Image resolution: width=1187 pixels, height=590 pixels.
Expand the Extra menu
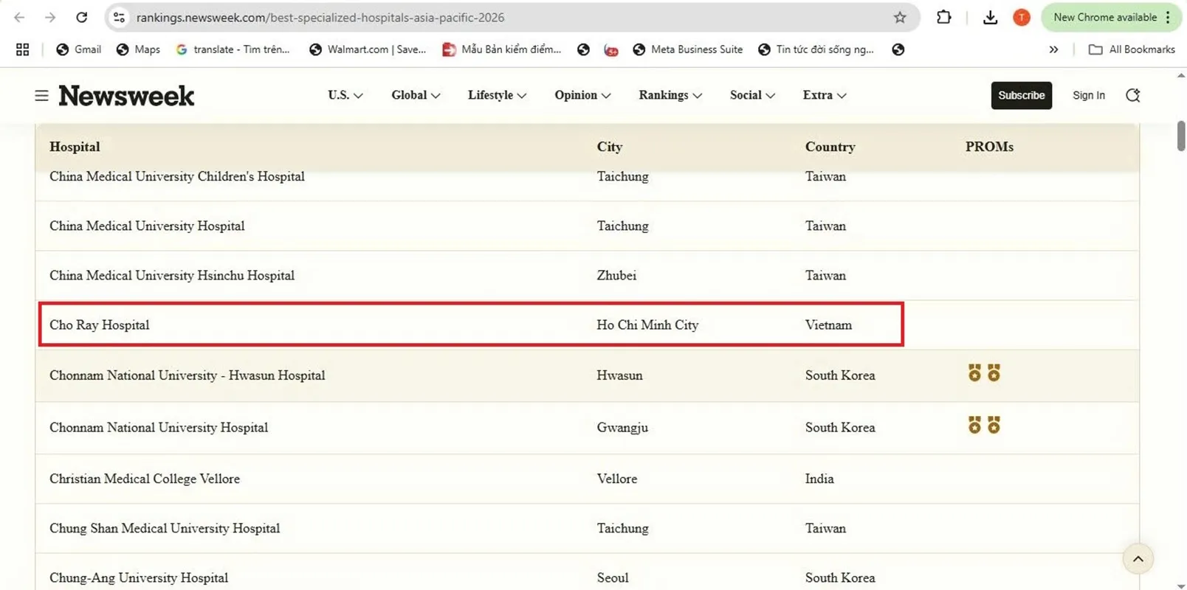tap(825, 95)
